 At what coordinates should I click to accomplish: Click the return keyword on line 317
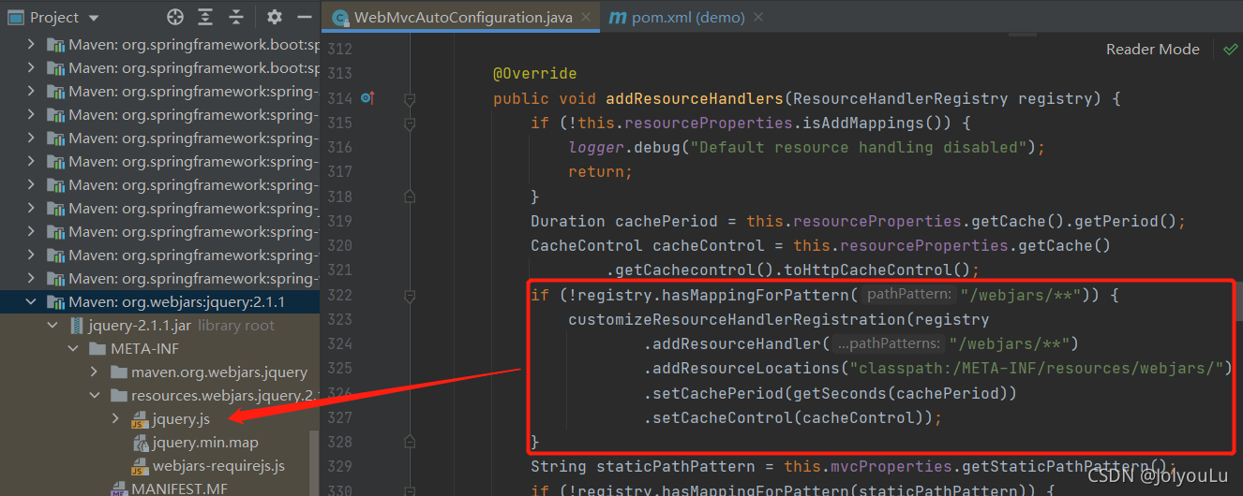tap(596, 171)
